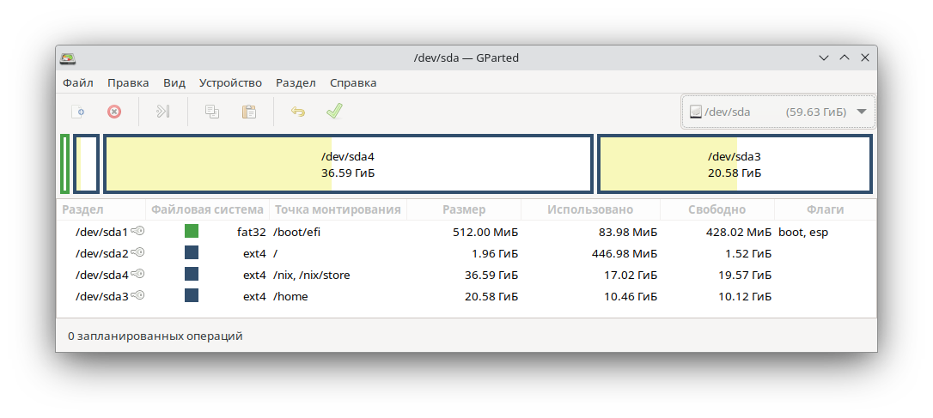Click the key icon beside /dev/sda4
The image size is (933, 418).
(x=137, y=275)
